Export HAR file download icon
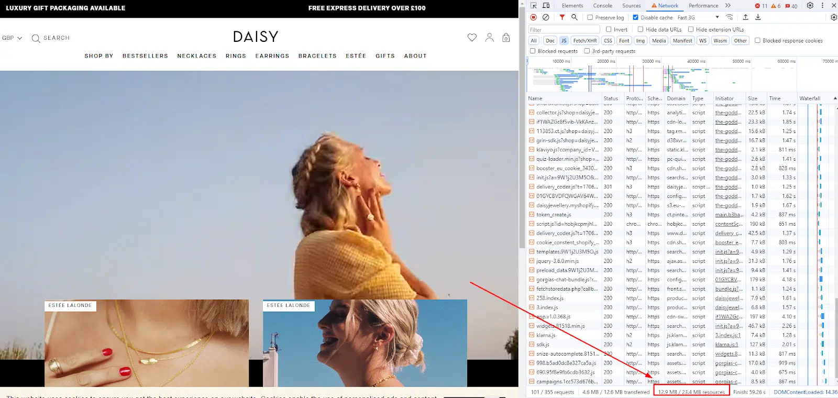838x398 pixels. pyautogui.click(x=758, y=17)
